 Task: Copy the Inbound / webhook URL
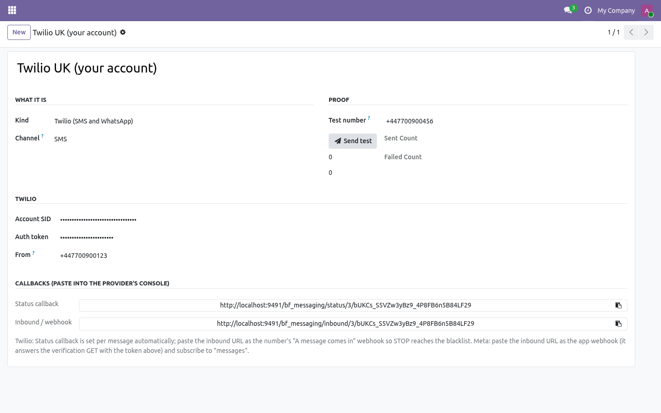coord(618,324)
